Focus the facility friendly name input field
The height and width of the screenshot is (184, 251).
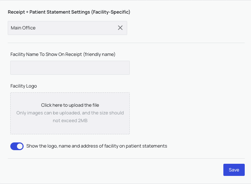tap(70, 68)
